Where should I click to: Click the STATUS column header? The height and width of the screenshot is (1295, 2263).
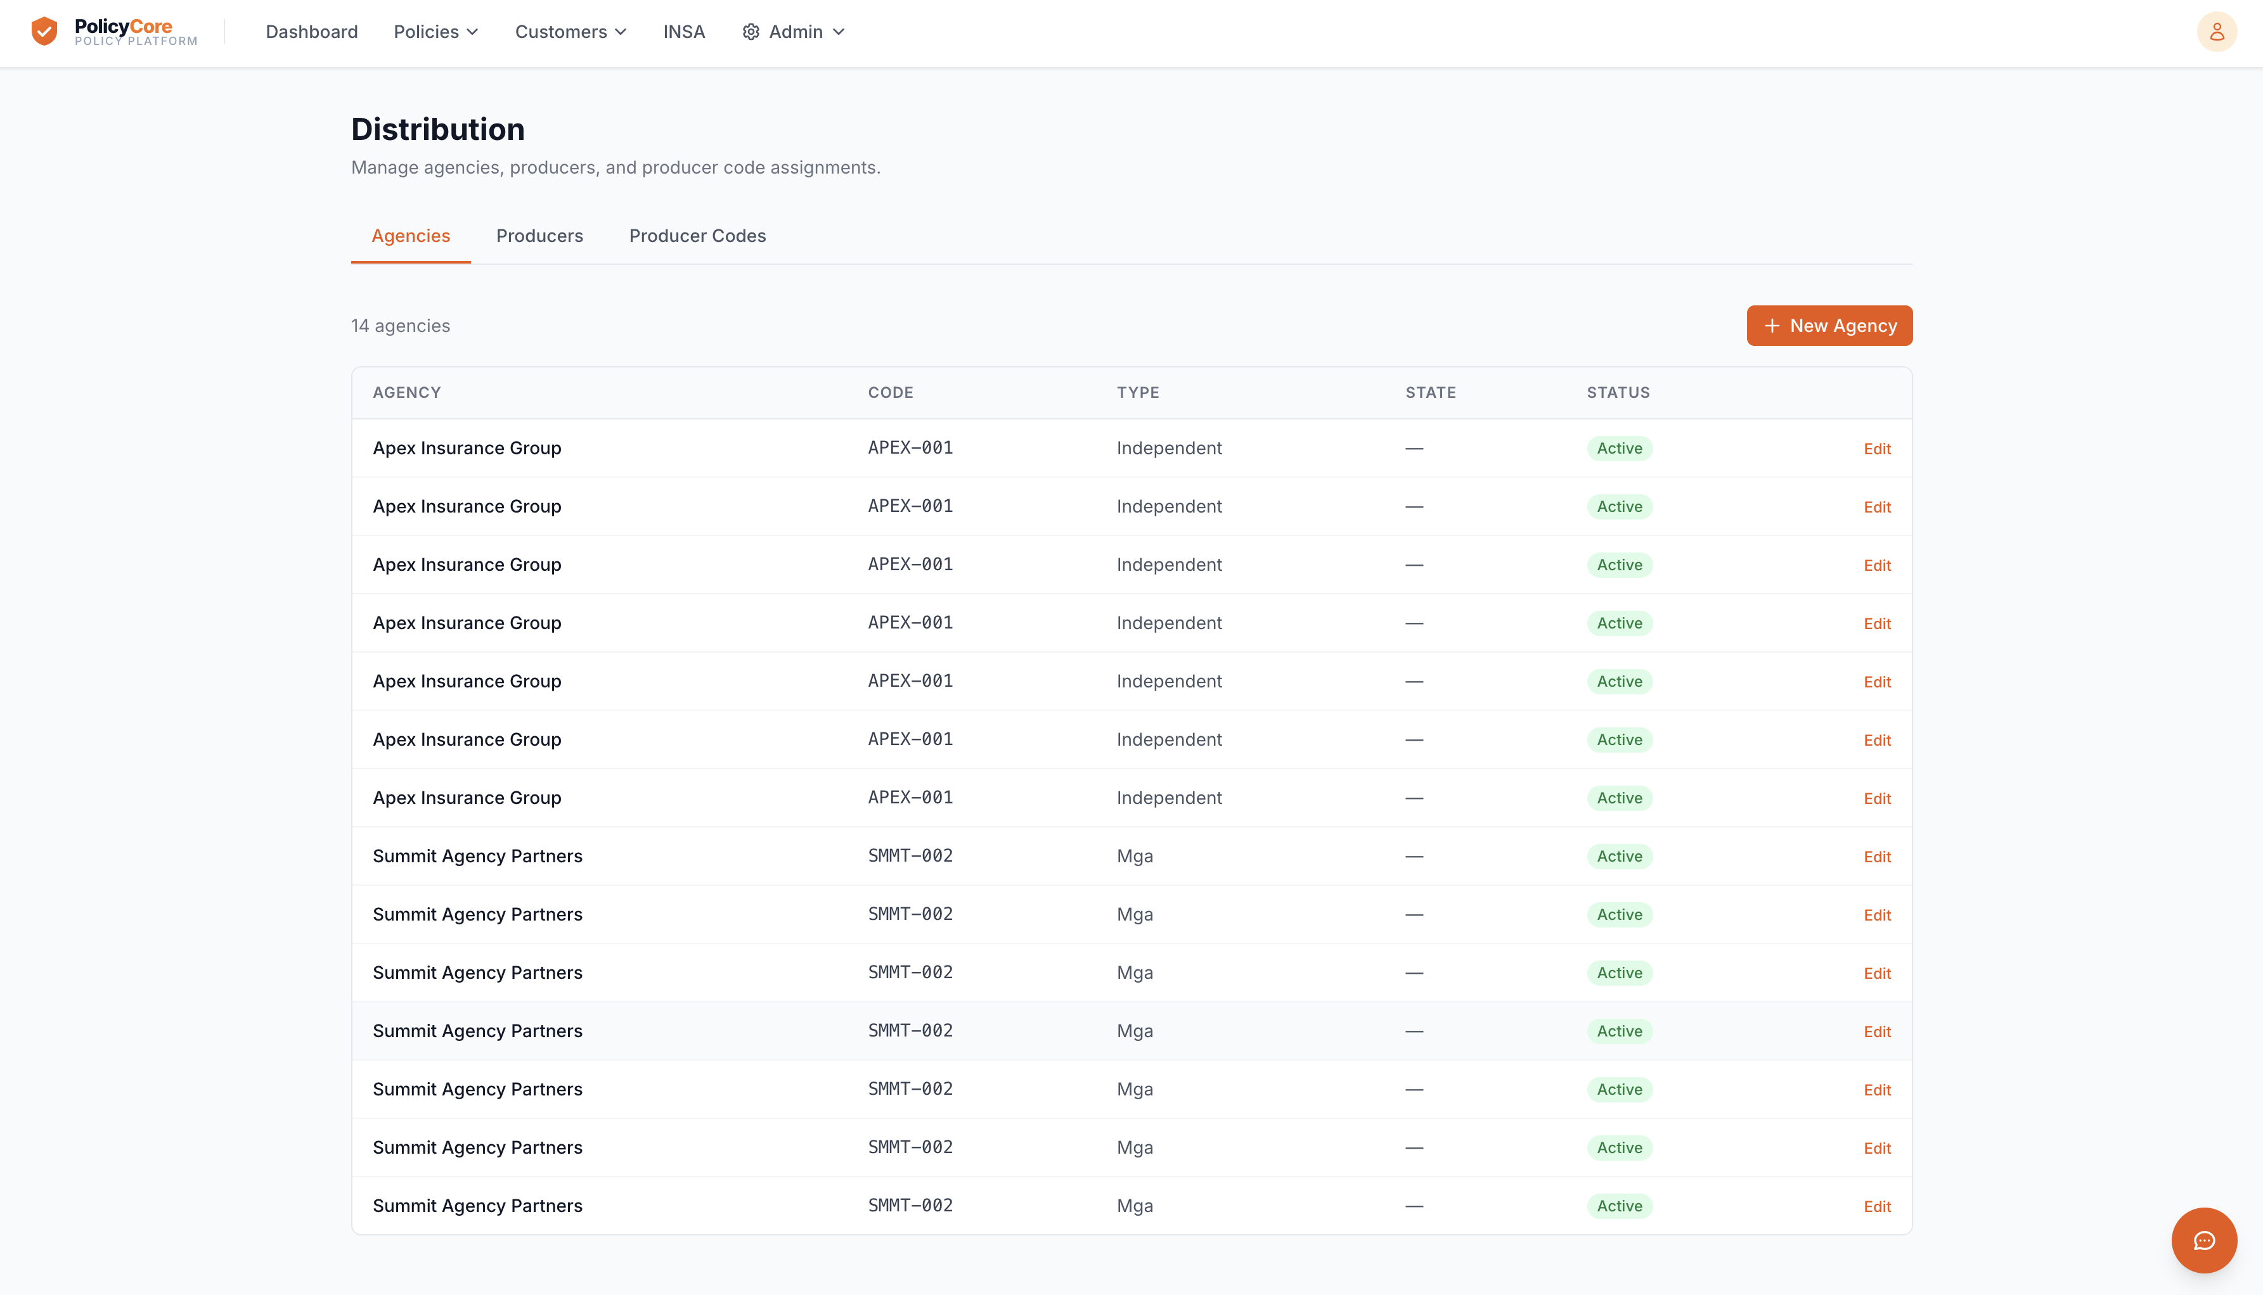pos(1618,392)
